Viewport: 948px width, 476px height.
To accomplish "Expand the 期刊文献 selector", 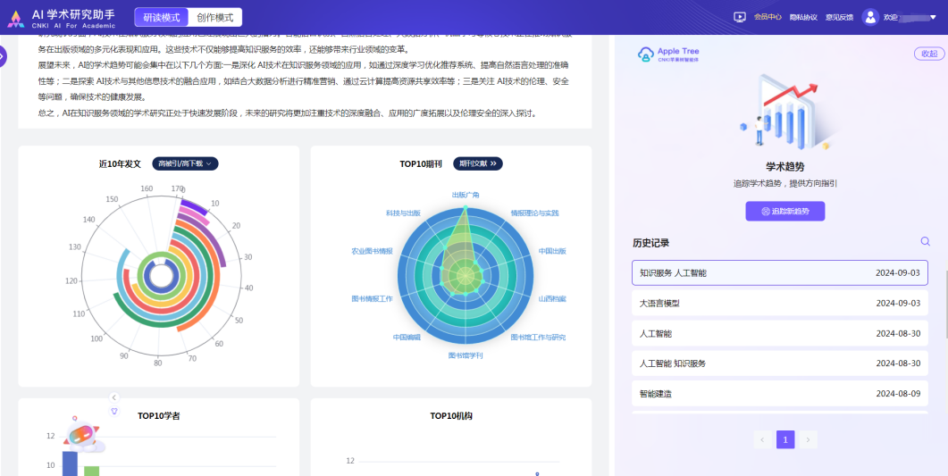I will (478, 163).
